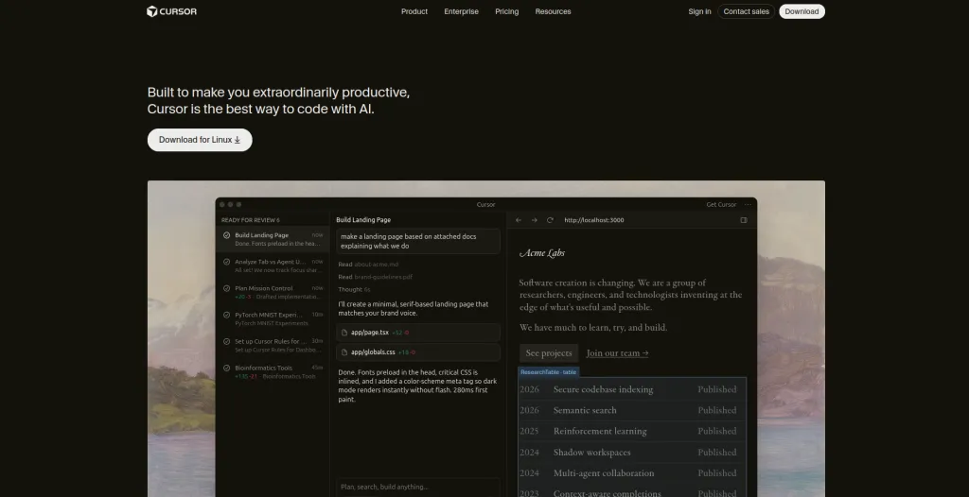
Task: Click the Cursor cube logo icon
Action: [x=152, y=11]
